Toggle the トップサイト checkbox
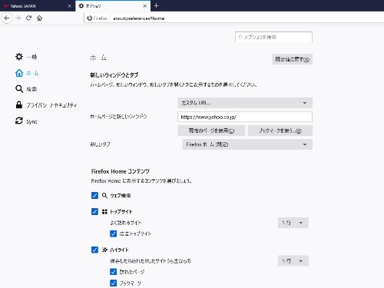Screen dimensions: 384x288 click(94, 212)
